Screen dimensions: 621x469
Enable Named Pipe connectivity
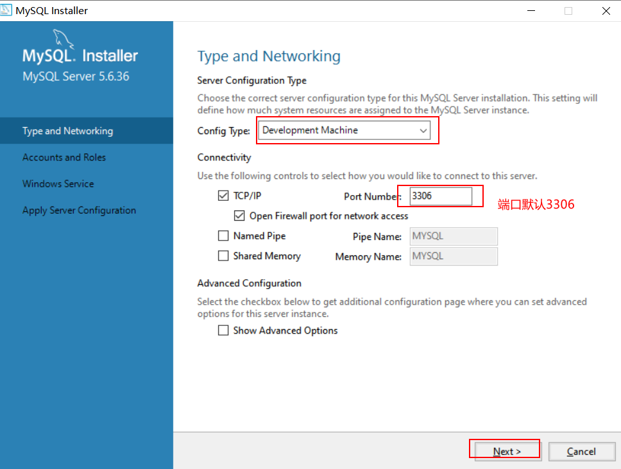click(223, 236)
